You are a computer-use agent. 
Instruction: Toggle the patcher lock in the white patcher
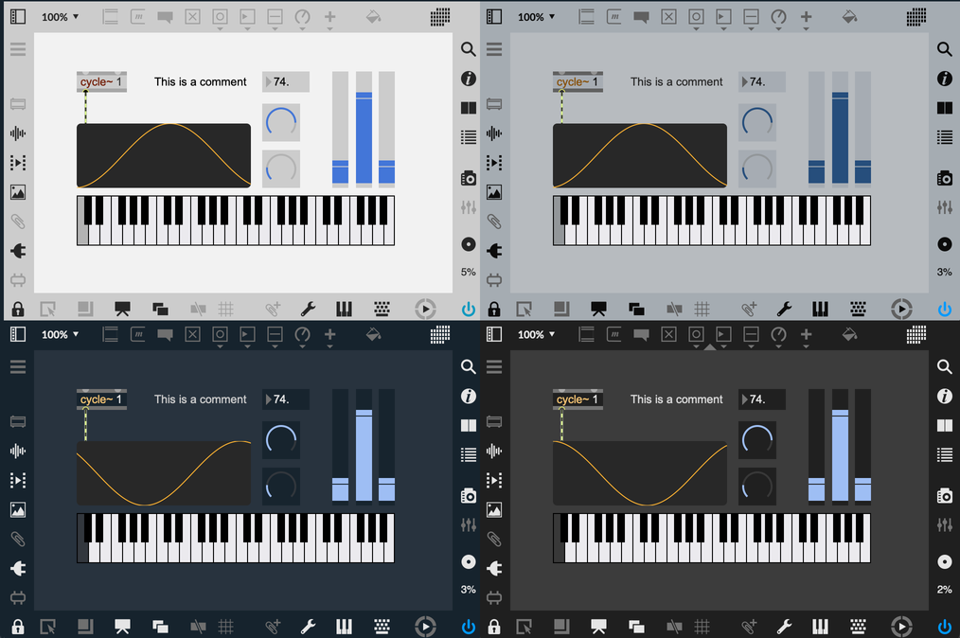pos(18,309)
